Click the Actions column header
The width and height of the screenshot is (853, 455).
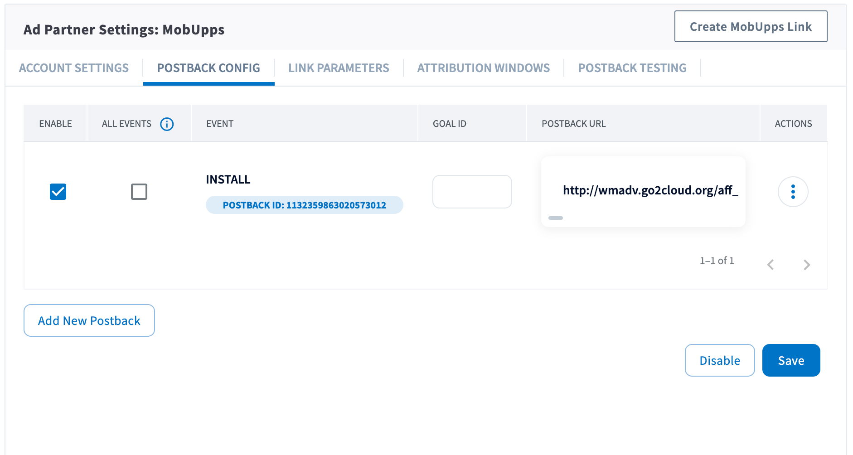(x=793, y=124)
